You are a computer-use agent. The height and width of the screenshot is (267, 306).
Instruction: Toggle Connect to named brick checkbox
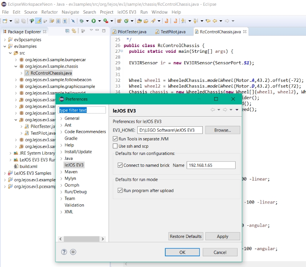(120, 165)
